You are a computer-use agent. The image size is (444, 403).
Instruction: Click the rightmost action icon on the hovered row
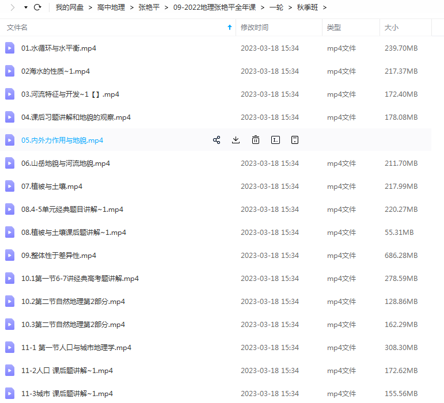[x=295, y=140]
